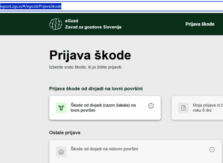Click the eGozd title in header
The image size is (223, 163).
tap(72, 21)
